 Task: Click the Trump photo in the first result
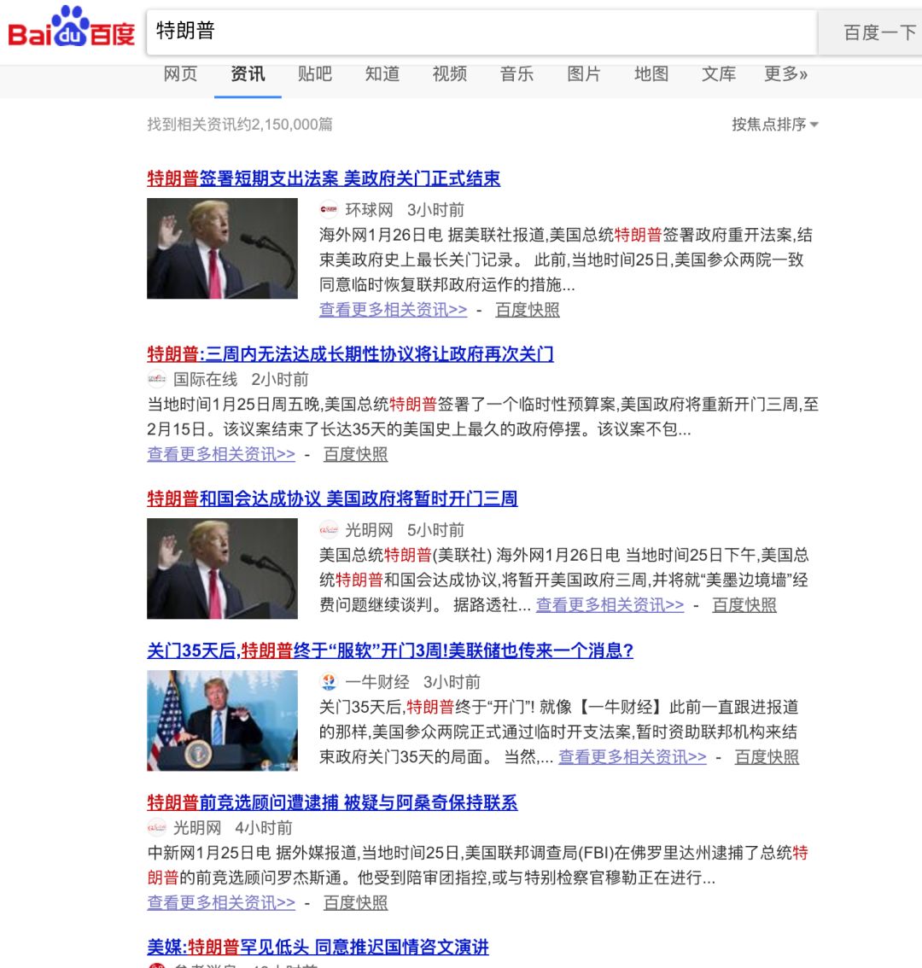222,250
